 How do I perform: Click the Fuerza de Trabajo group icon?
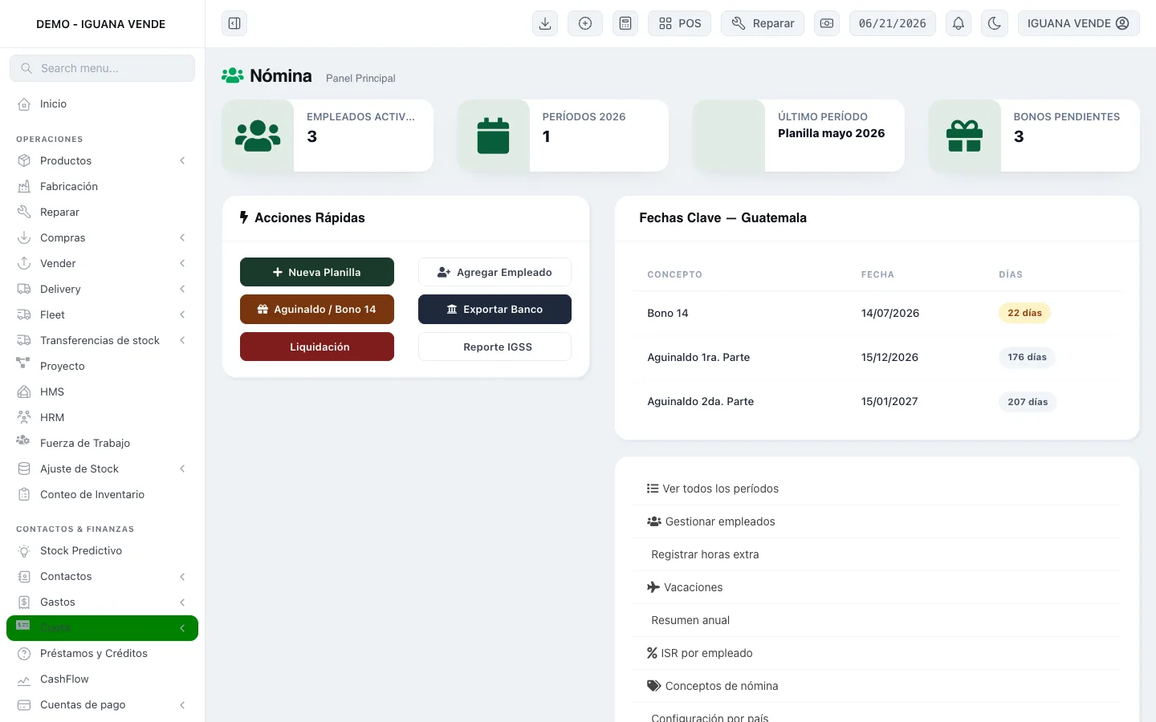(23, 440)
